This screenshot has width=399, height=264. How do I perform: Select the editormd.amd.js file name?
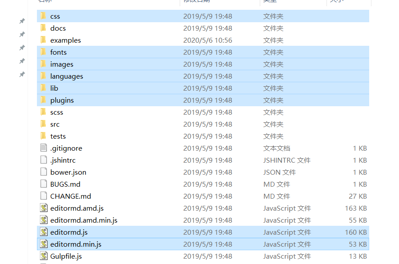(77, 208)
